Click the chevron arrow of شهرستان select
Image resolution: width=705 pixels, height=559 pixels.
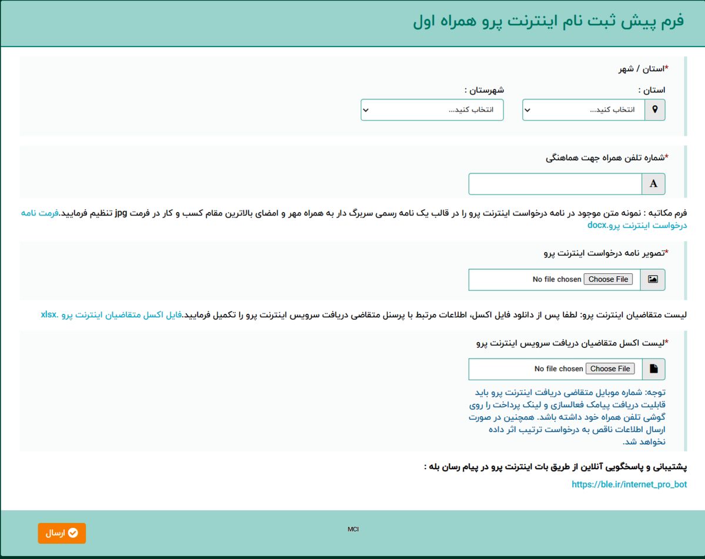coord(365,110)
